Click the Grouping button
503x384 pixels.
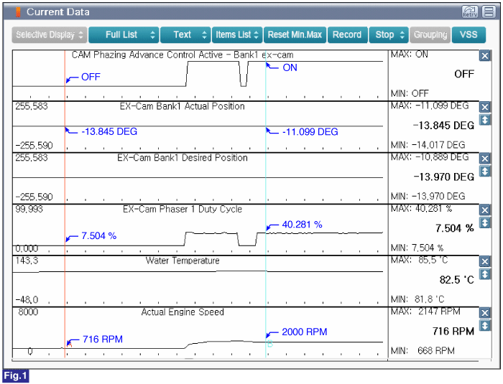pyautogui.click(x=430, y=34)
